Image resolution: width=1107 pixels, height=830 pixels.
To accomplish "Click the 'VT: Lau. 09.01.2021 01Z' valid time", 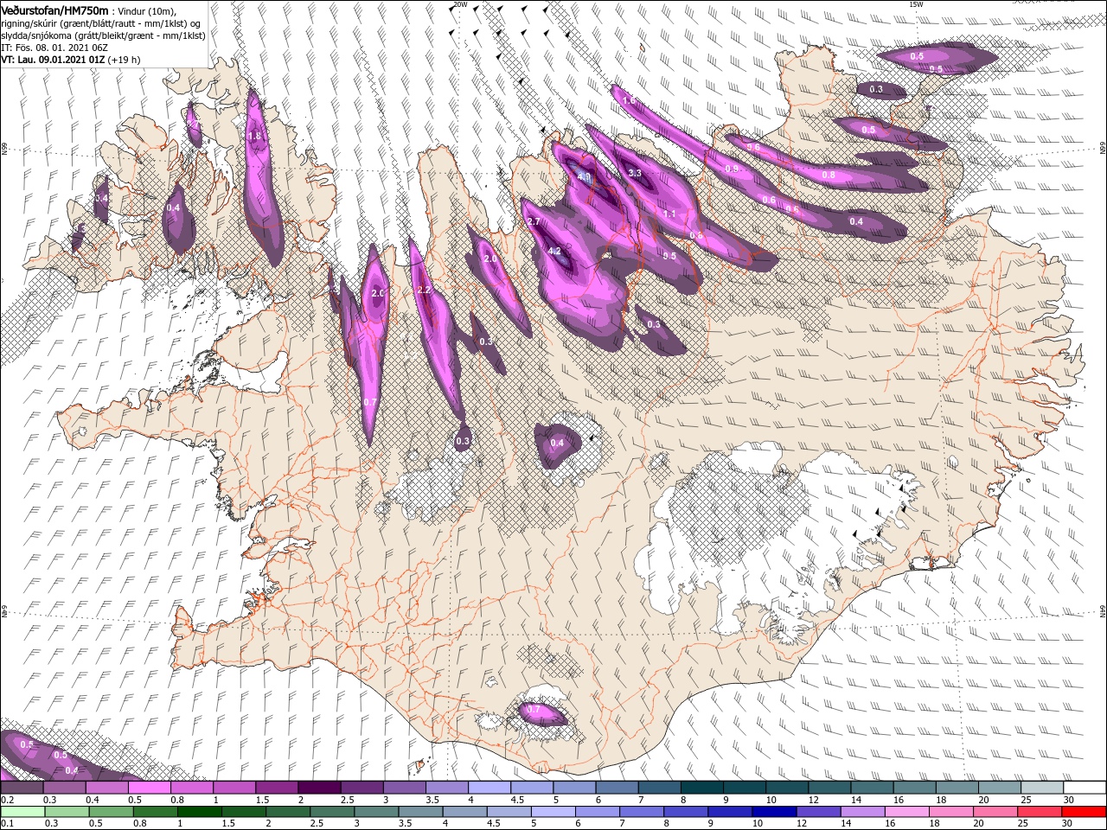I will pyautogui.click(x=54, y=60).
